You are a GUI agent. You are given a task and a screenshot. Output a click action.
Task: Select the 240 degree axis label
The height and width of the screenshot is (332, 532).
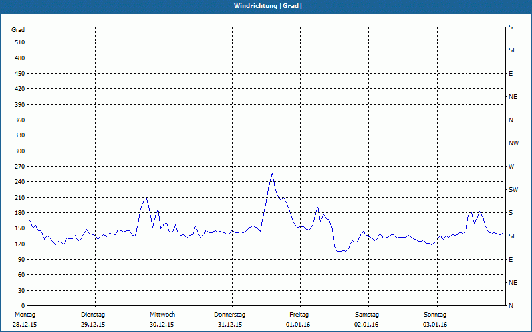(x=20, y=181)
